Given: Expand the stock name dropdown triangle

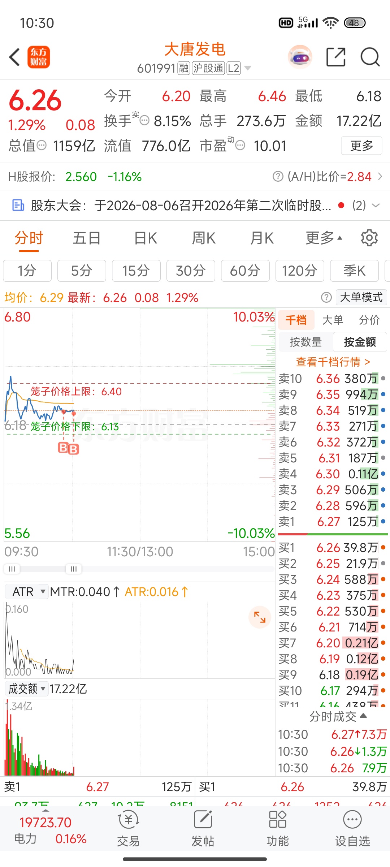Looking at the screenshot, I should [247, 68].
